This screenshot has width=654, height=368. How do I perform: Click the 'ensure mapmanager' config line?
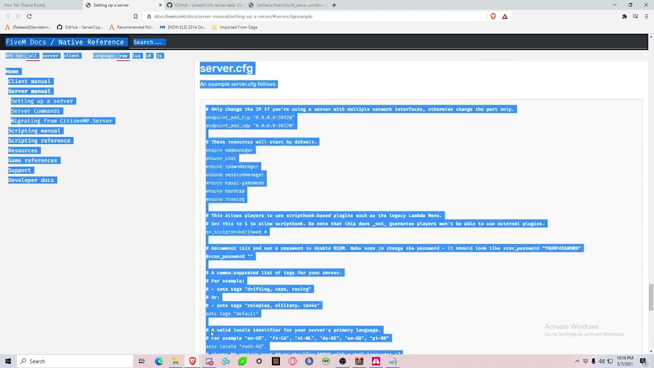click(x=229, y=150)
